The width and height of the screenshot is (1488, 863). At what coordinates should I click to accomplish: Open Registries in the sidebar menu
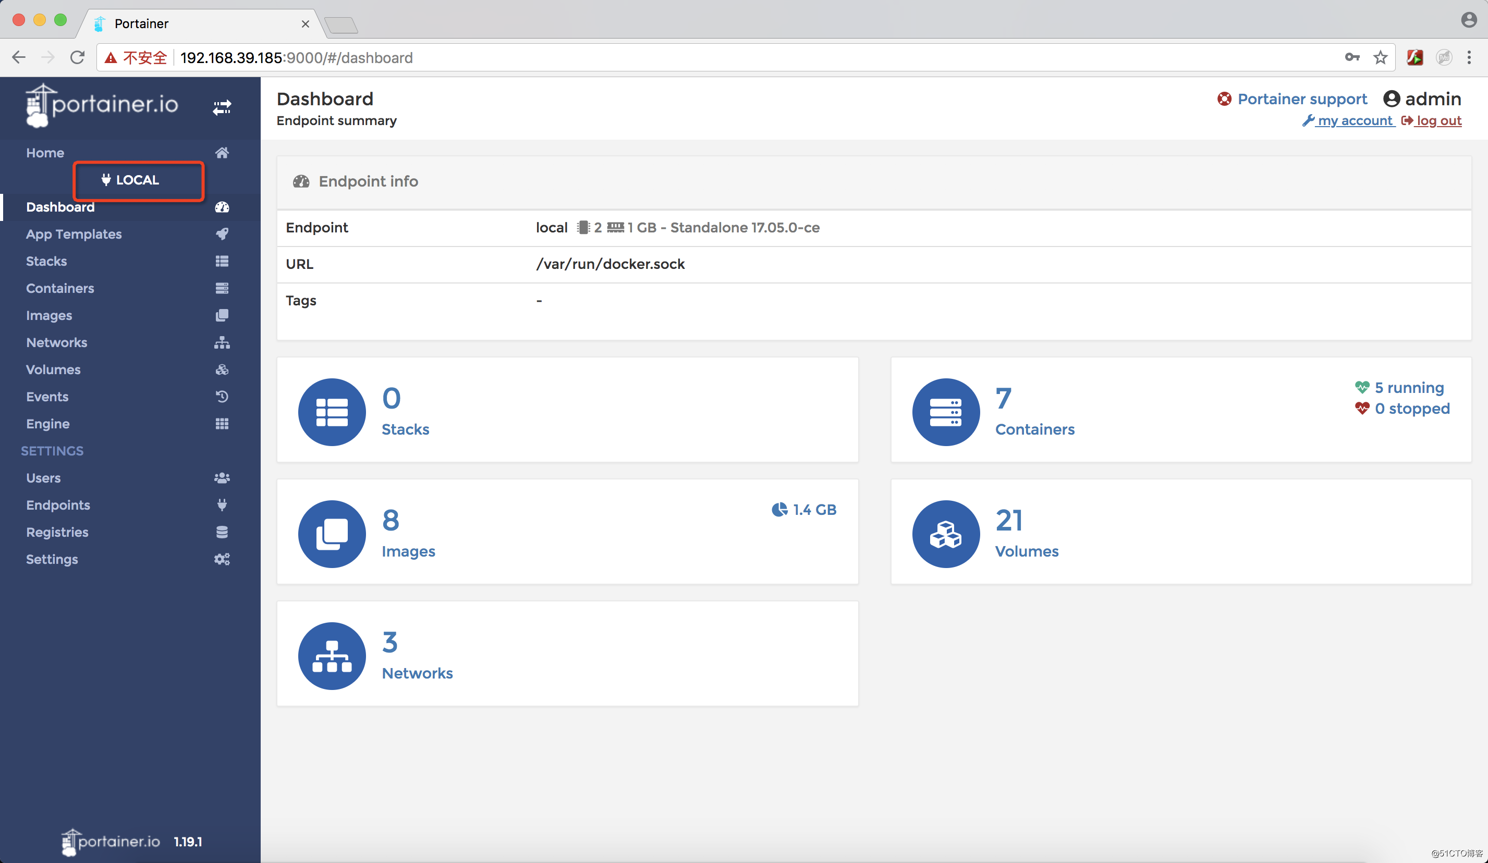(x=57, y=532)
